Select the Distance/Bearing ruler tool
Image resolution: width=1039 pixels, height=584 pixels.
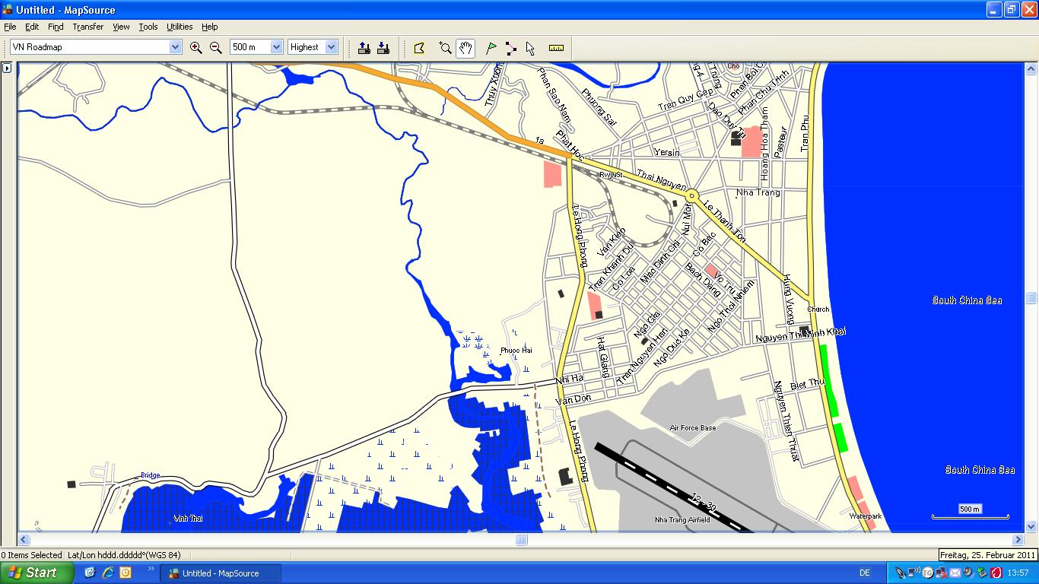point(556,48)
